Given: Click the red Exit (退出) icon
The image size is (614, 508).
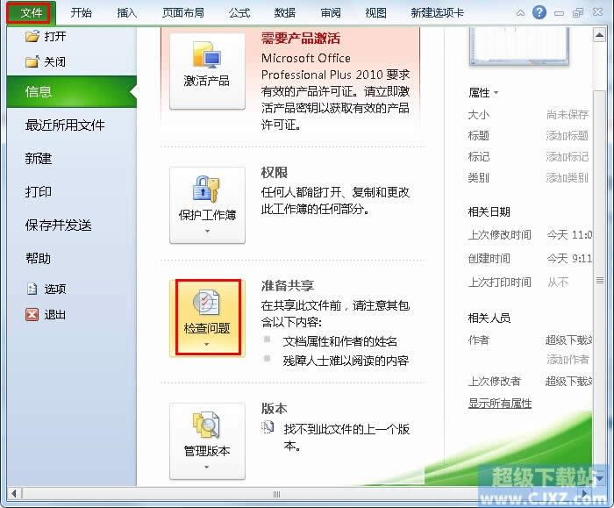Looking at the screenshot, I should [32, 314].
